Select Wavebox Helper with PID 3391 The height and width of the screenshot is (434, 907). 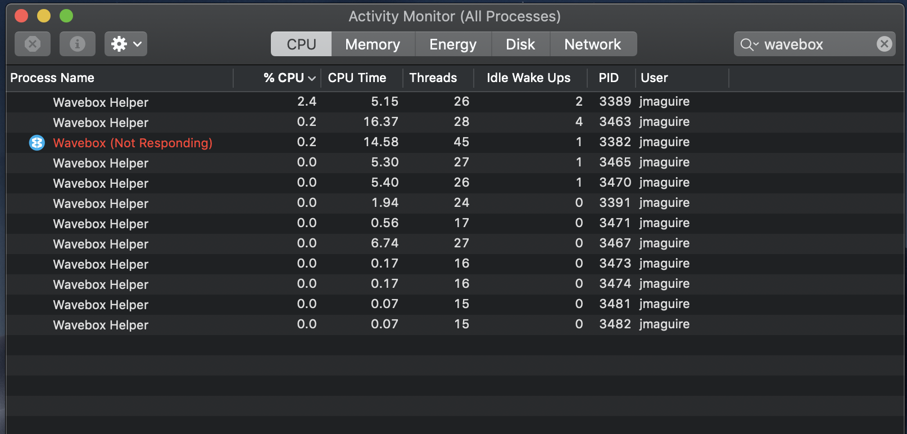(x=455, y=204)
